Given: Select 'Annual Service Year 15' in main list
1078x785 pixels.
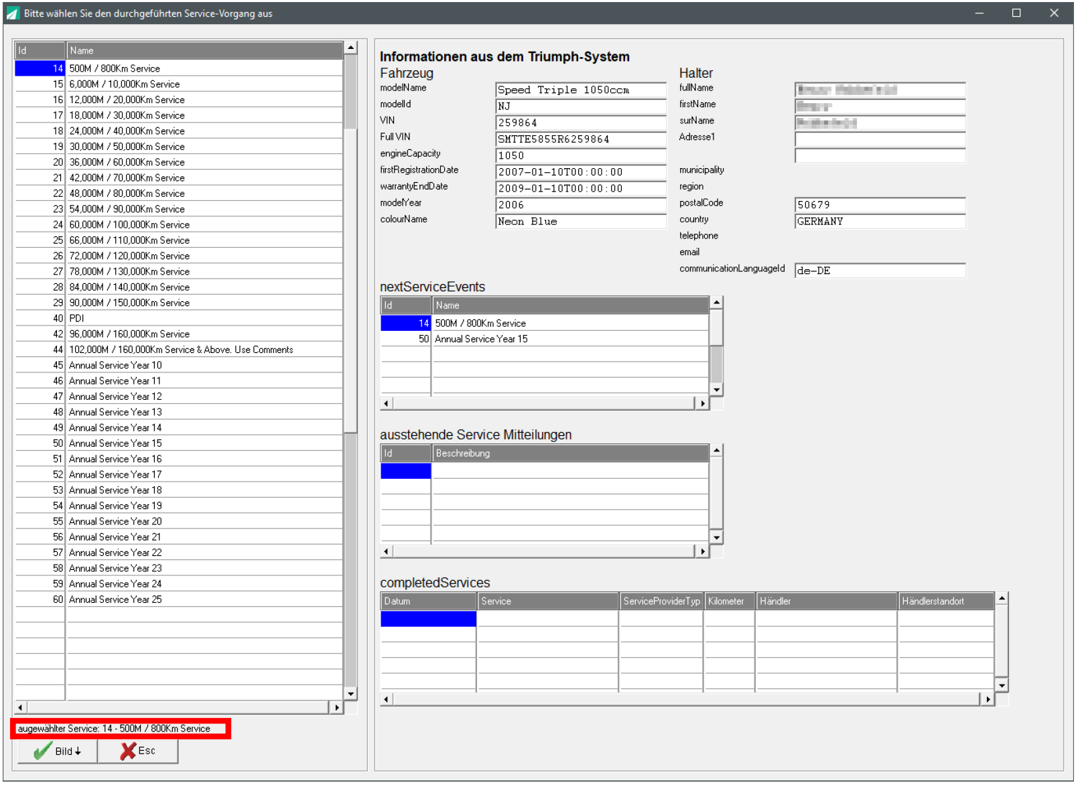Looking at the screenshot, I should tap(178, 443).
